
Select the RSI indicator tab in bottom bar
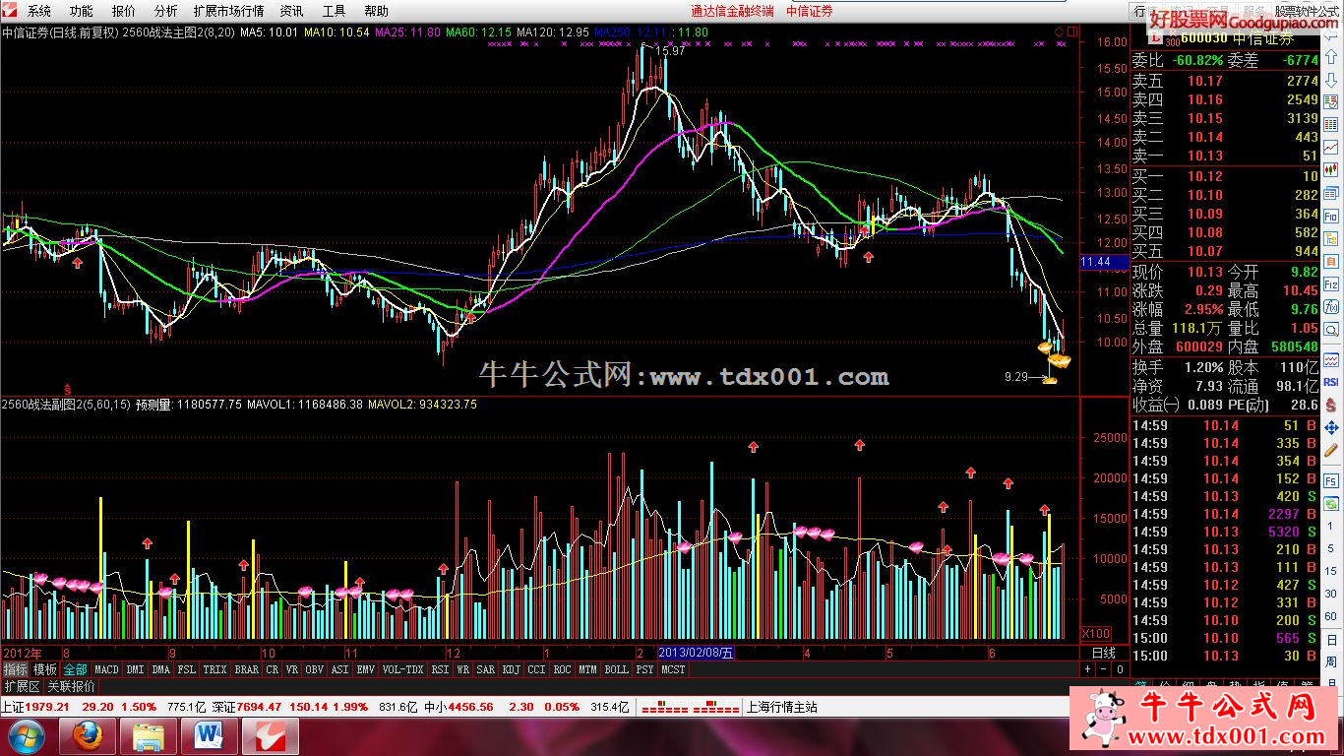coord(440,669)
